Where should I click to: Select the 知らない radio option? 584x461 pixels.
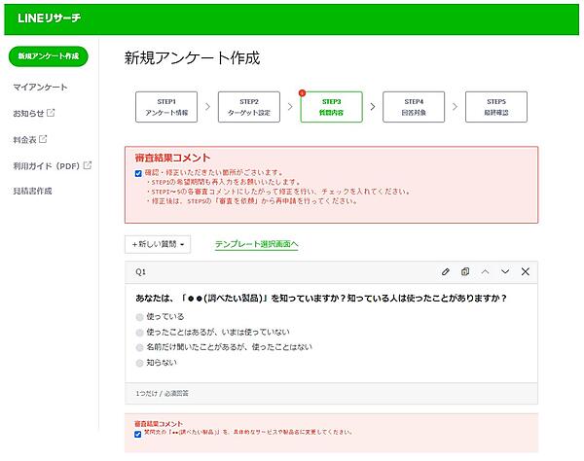(x=141, y=362)
